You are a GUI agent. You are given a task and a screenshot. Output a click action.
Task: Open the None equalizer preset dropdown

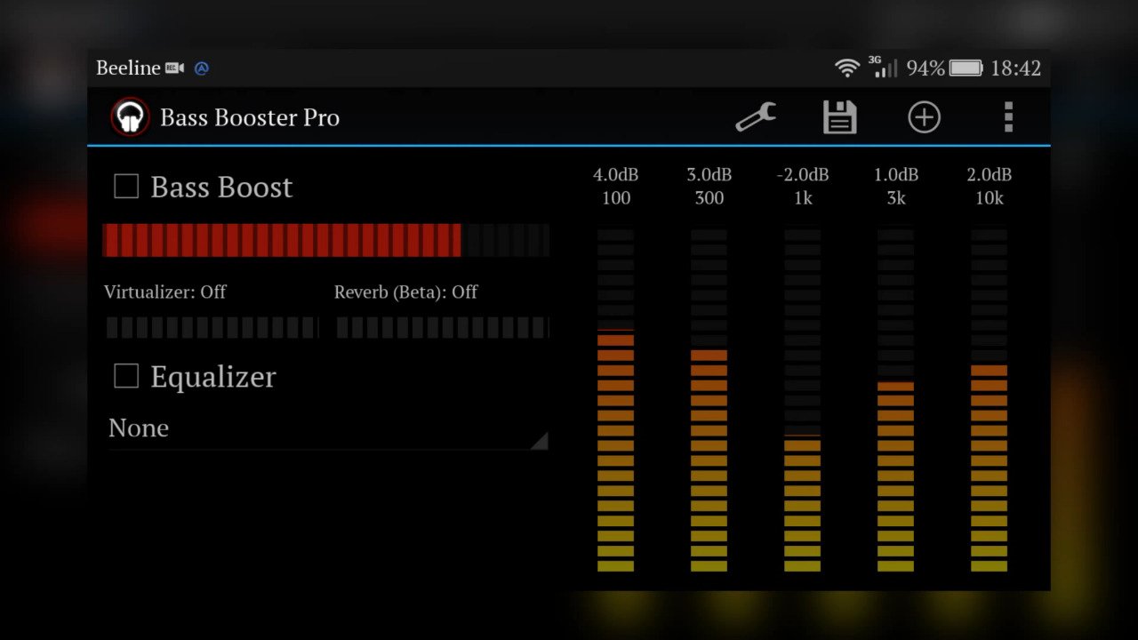pyautogui.click(x=327, y=428)
